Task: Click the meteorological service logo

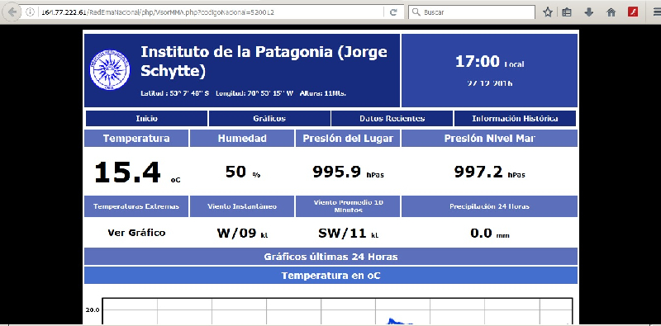Action: point(110,69)
